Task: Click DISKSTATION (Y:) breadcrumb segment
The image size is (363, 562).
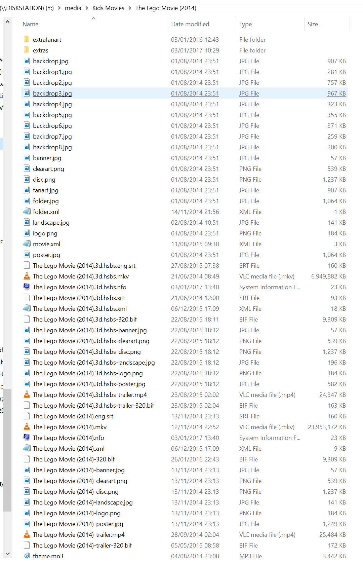Action: pos(27,8)
